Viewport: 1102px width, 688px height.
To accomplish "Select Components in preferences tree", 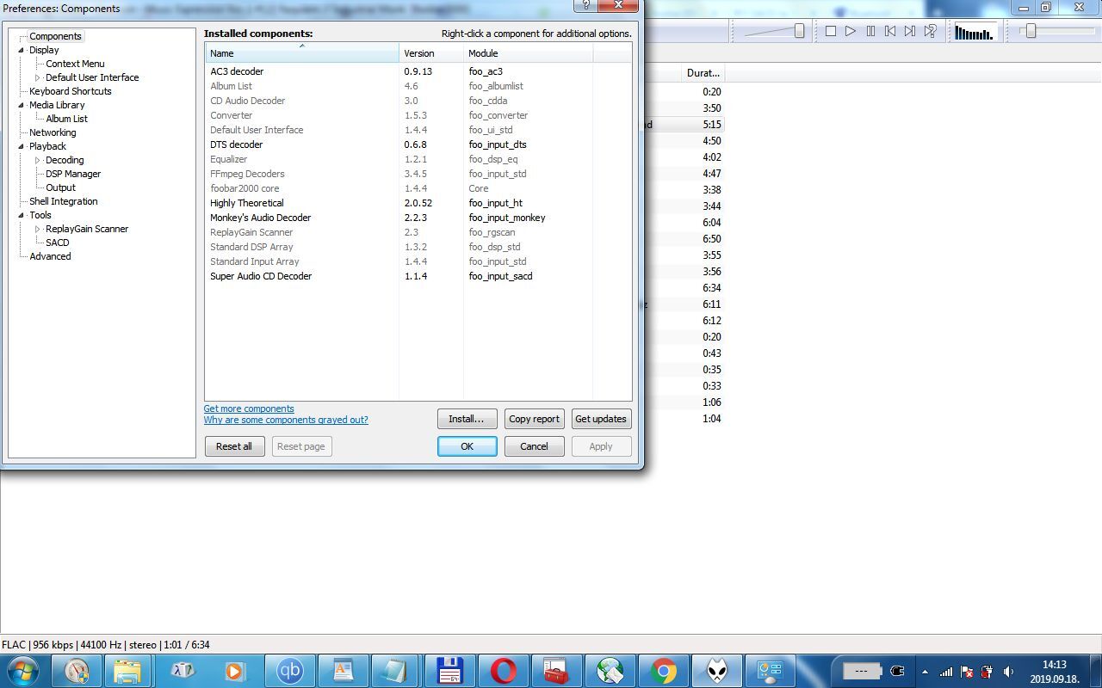I will tap(55, 36).
